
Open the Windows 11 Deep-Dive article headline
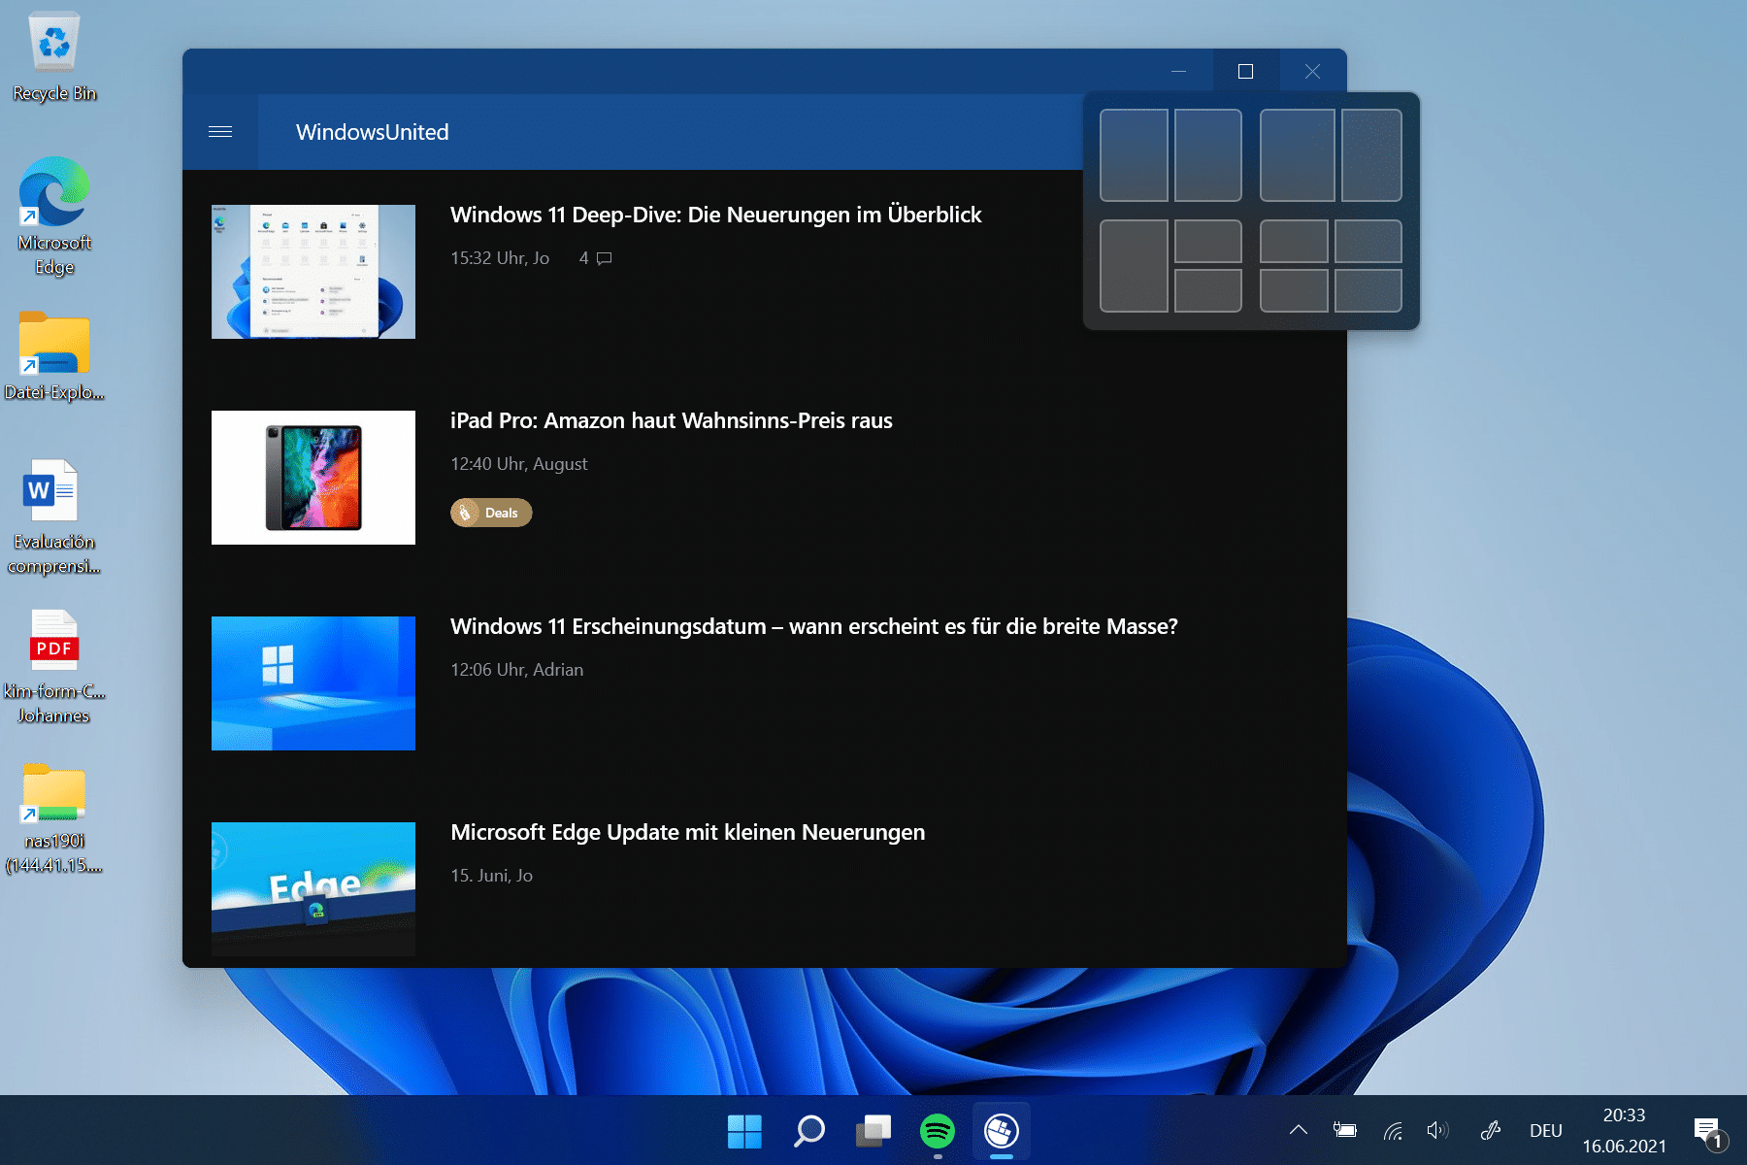point(715,215)
